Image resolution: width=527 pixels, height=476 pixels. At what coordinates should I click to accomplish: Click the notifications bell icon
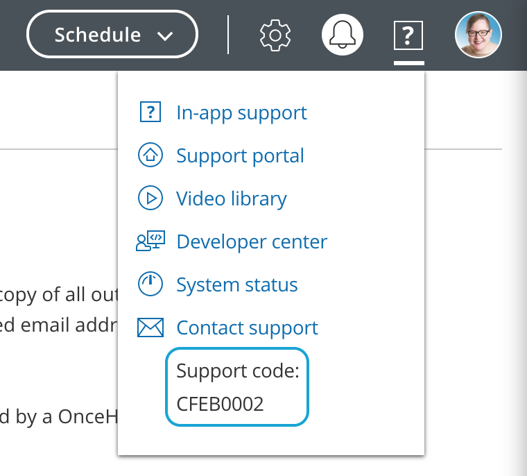point(343,34)
